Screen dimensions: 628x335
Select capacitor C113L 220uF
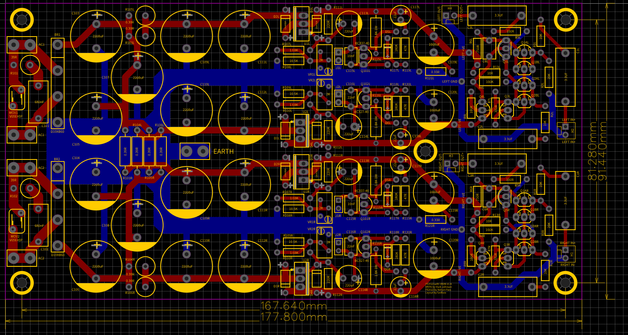click(349, 24)
